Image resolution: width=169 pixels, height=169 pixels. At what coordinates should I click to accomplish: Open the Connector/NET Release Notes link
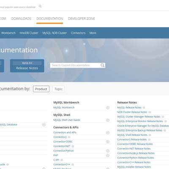point(134,149)
